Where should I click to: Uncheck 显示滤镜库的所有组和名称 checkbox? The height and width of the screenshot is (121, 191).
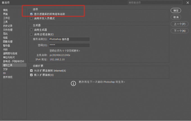click(x=31, y=14)
